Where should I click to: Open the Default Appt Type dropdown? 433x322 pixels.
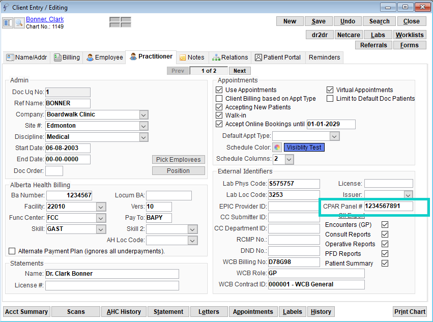(x=334, y=136)
